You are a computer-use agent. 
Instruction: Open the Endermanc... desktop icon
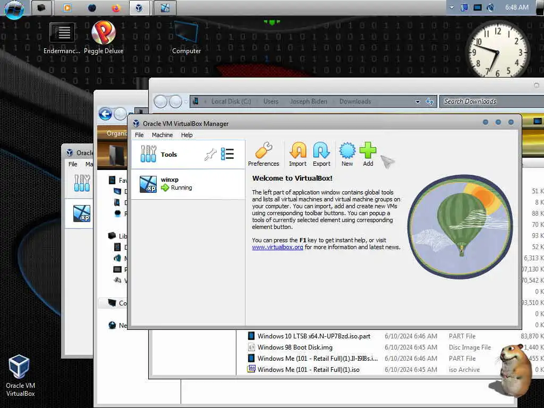point(62,37)
